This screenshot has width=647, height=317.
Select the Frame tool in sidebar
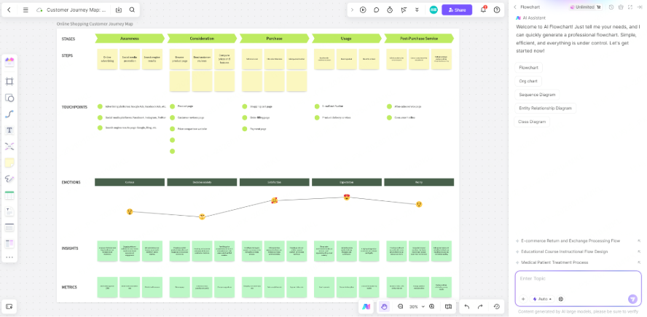9,82
